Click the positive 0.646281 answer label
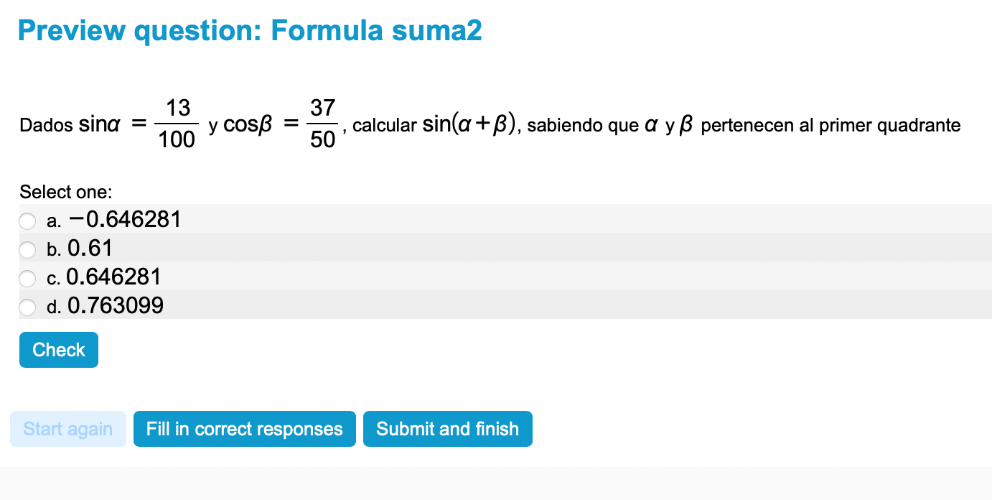This screenshot has width=992, height=500. (113, 277)
